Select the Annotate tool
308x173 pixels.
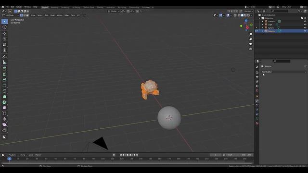click(4, 57)
